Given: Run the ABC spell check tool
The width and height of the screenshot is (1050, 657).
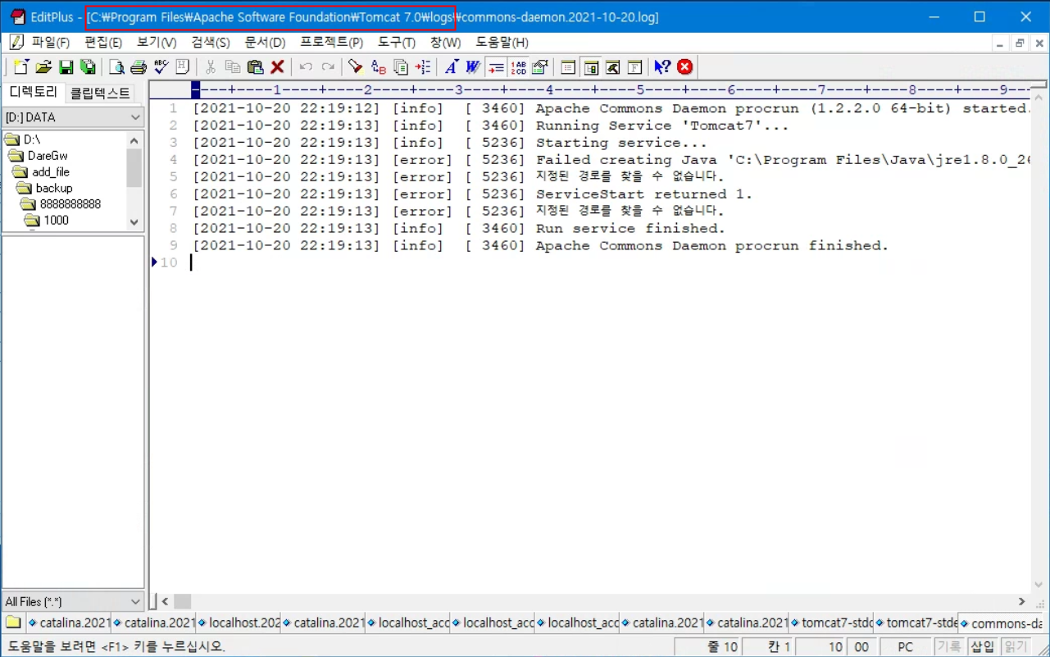Looking at the screenshot, I should 161,67.
